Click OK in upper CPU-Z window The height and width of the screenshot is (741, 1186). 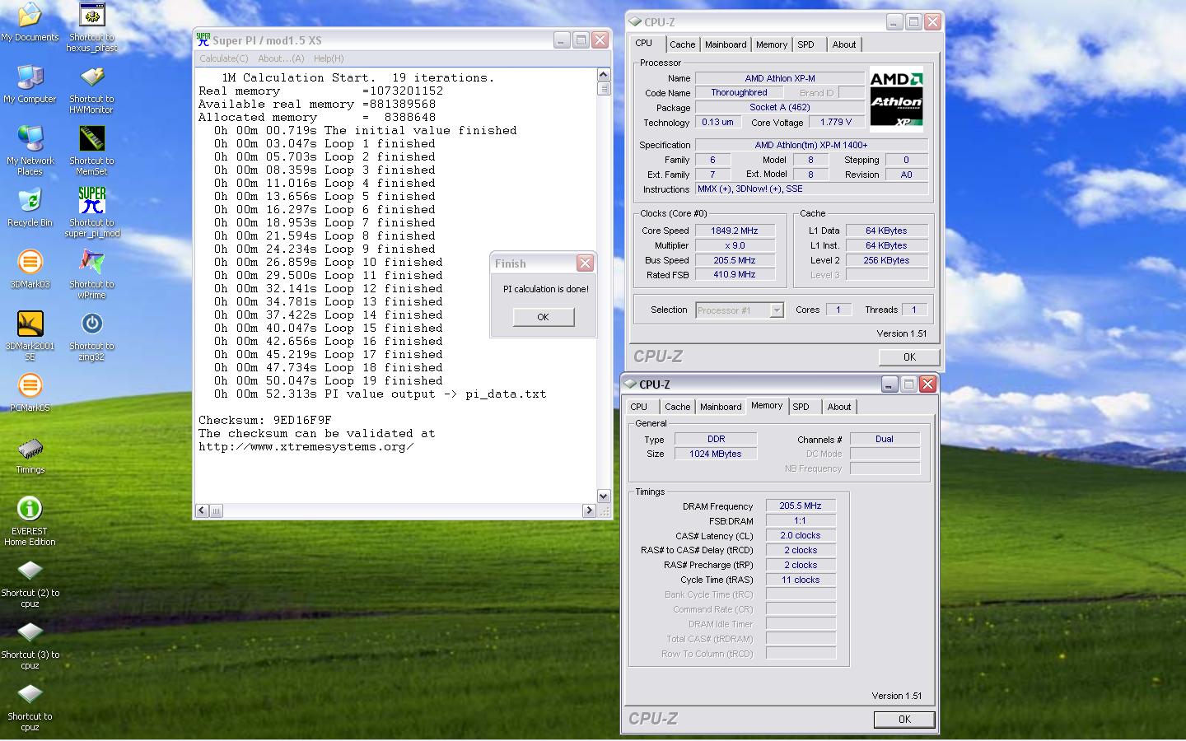click(909, 357)
